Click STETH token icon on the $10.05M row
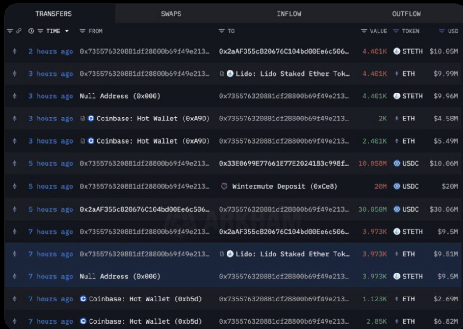The image size is (463, 329). [397, 51]
